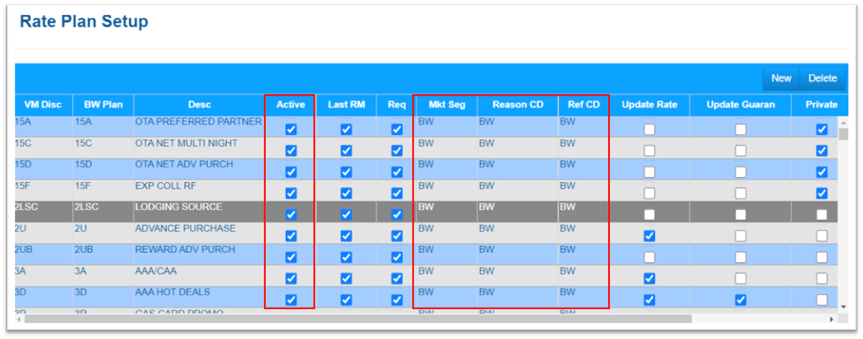863x339 pixels.
Task: Click the Delete button
Action: click(822, 79)
